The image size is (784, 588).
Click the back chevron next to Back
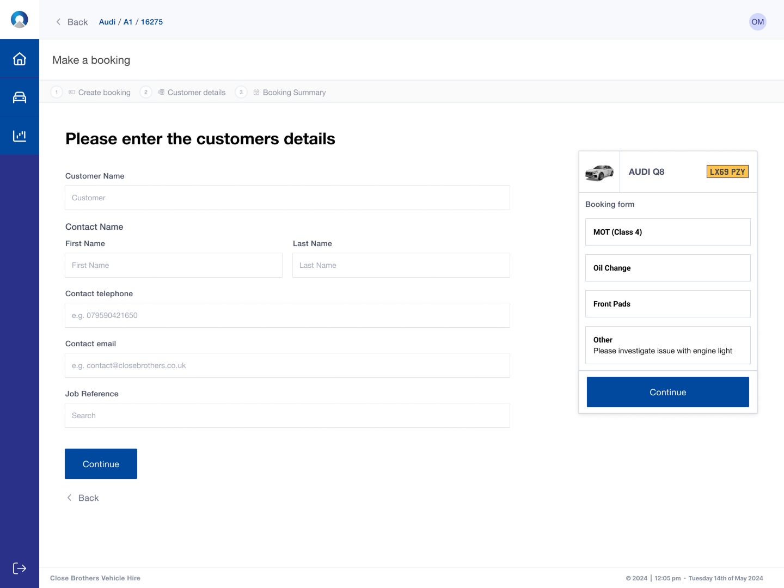point(58,22)
